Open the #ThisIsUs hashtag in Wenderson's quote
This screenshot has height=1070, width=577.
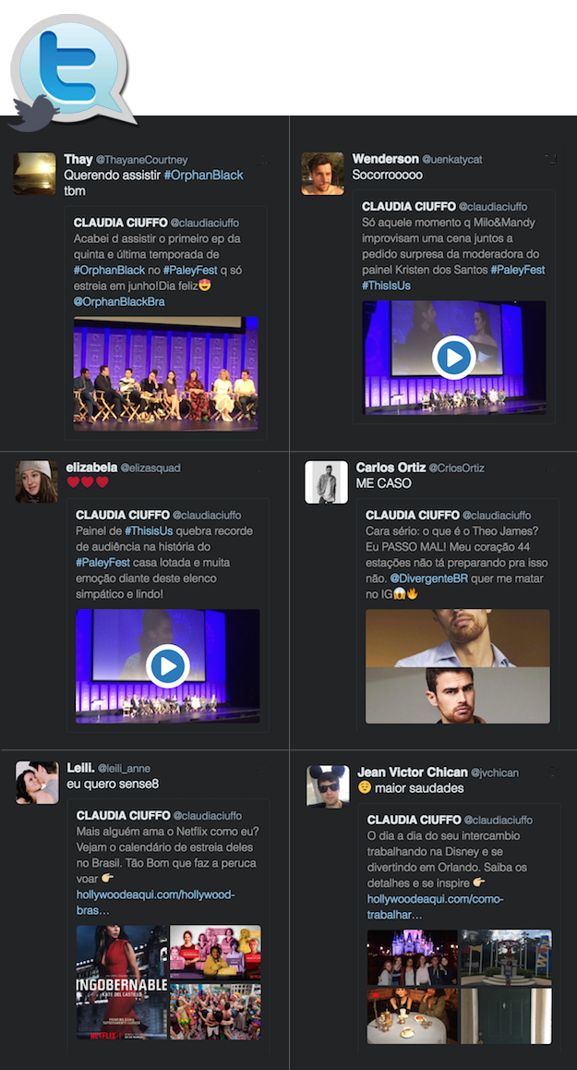(386, 286)
